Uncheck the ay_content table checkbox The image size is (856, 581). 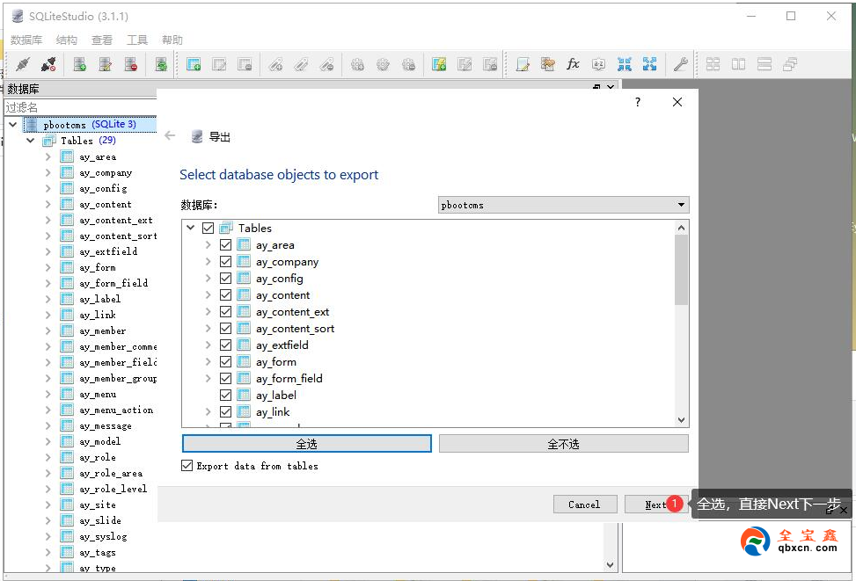[x=225, y=295]
